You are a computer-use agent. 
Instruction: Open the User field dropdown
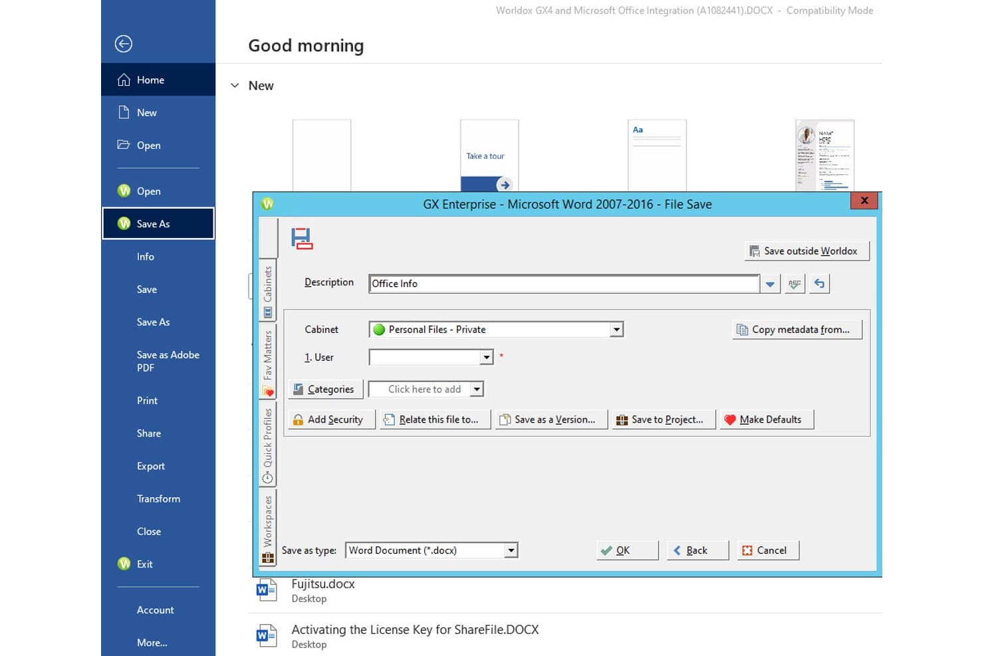click(x=487, y=358)
